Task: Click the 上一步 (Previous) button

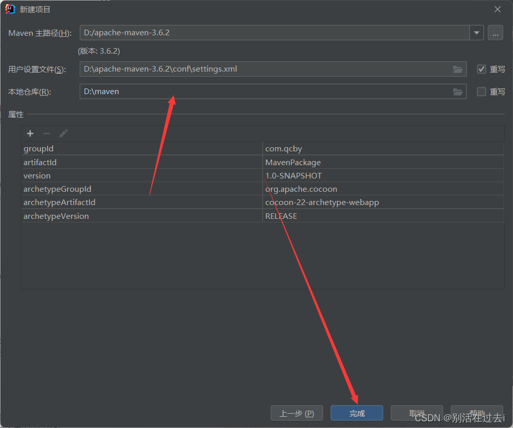Action: [x=297, y=413]
